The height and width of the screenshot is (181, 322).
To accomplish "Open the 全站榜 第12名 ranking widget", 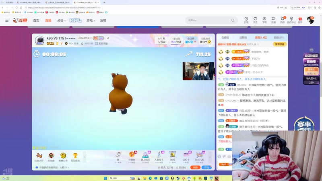I will [190, 40].
